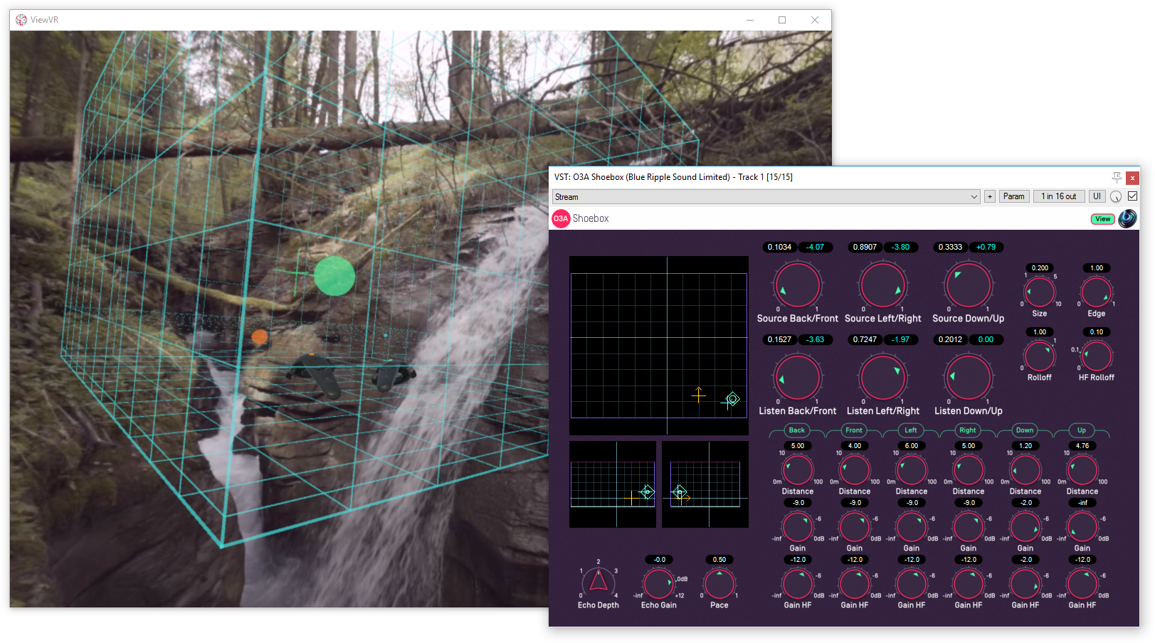
Task: Open the Stream preset dropdown
Action: tap(766, 197)
